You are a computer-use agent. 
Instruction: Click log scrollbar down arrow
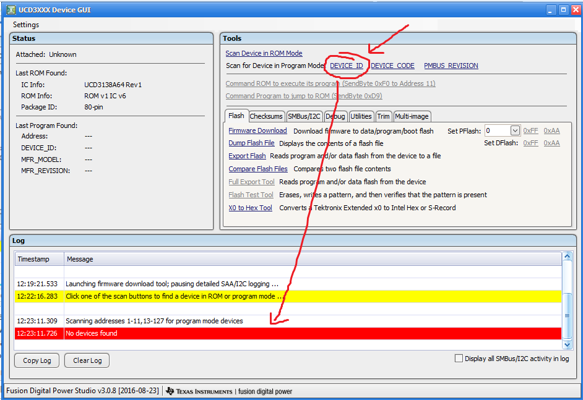tap(567, 344)
